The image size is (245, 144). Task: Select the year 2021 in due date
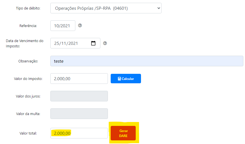[73, 43]
